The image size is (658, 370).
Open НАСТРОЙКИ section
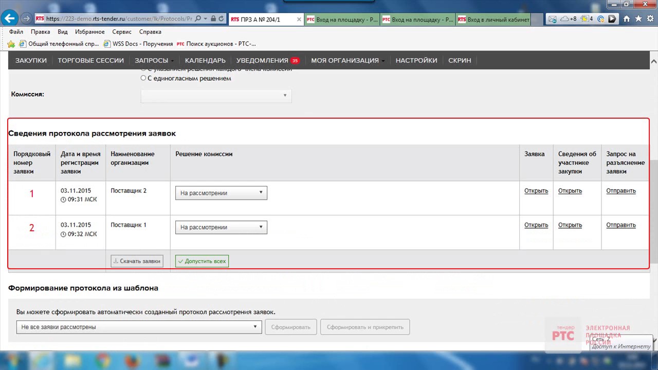[x=416, y=60]
